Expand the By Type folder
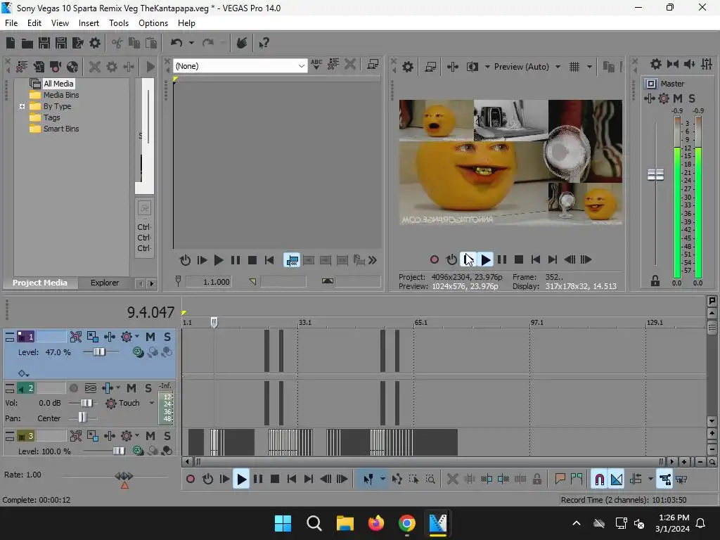This screenshot has height=540, width=720. coord(22,107)
